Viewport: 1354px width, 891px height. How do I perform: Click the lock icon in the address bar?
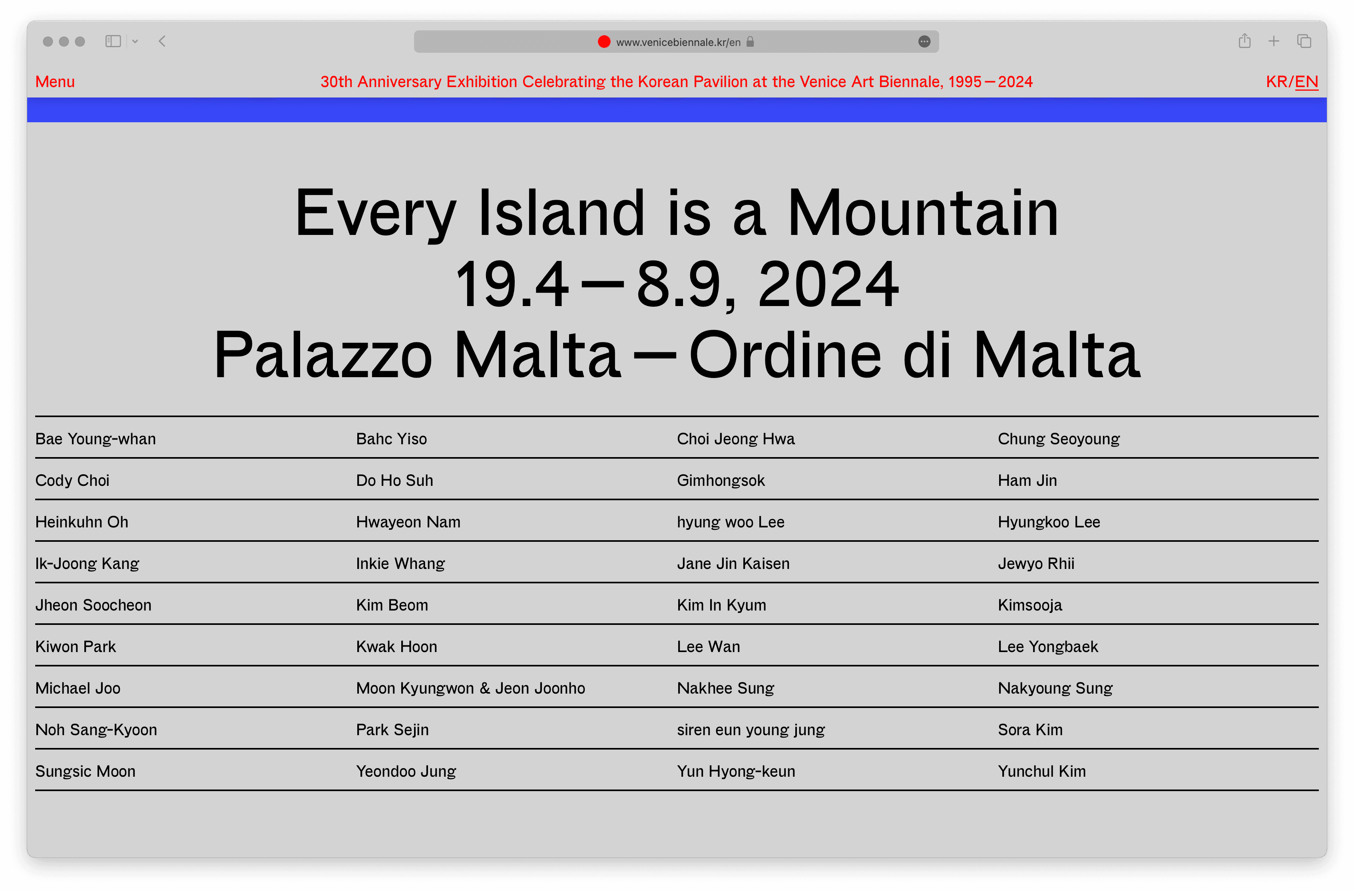click(x=751, y=42)
